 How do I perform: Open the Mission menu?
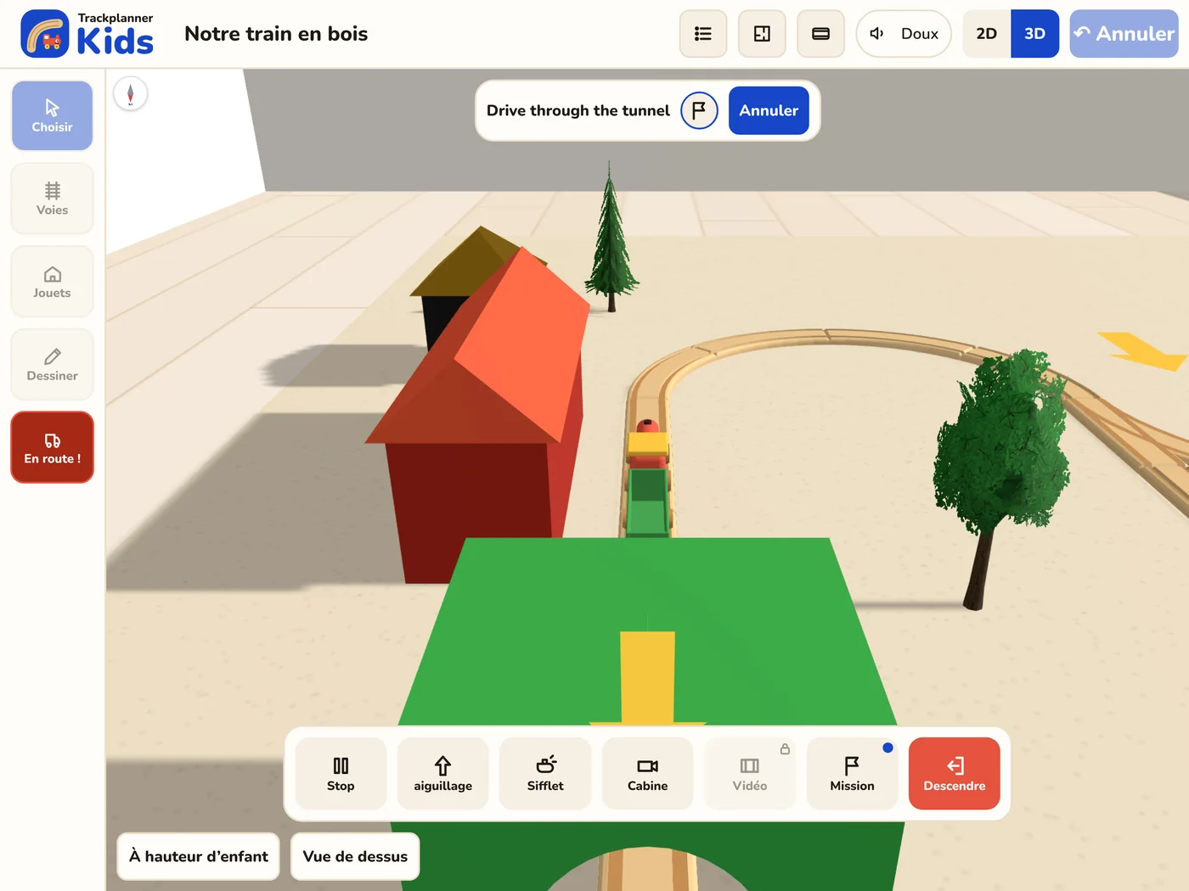point(852,773)
